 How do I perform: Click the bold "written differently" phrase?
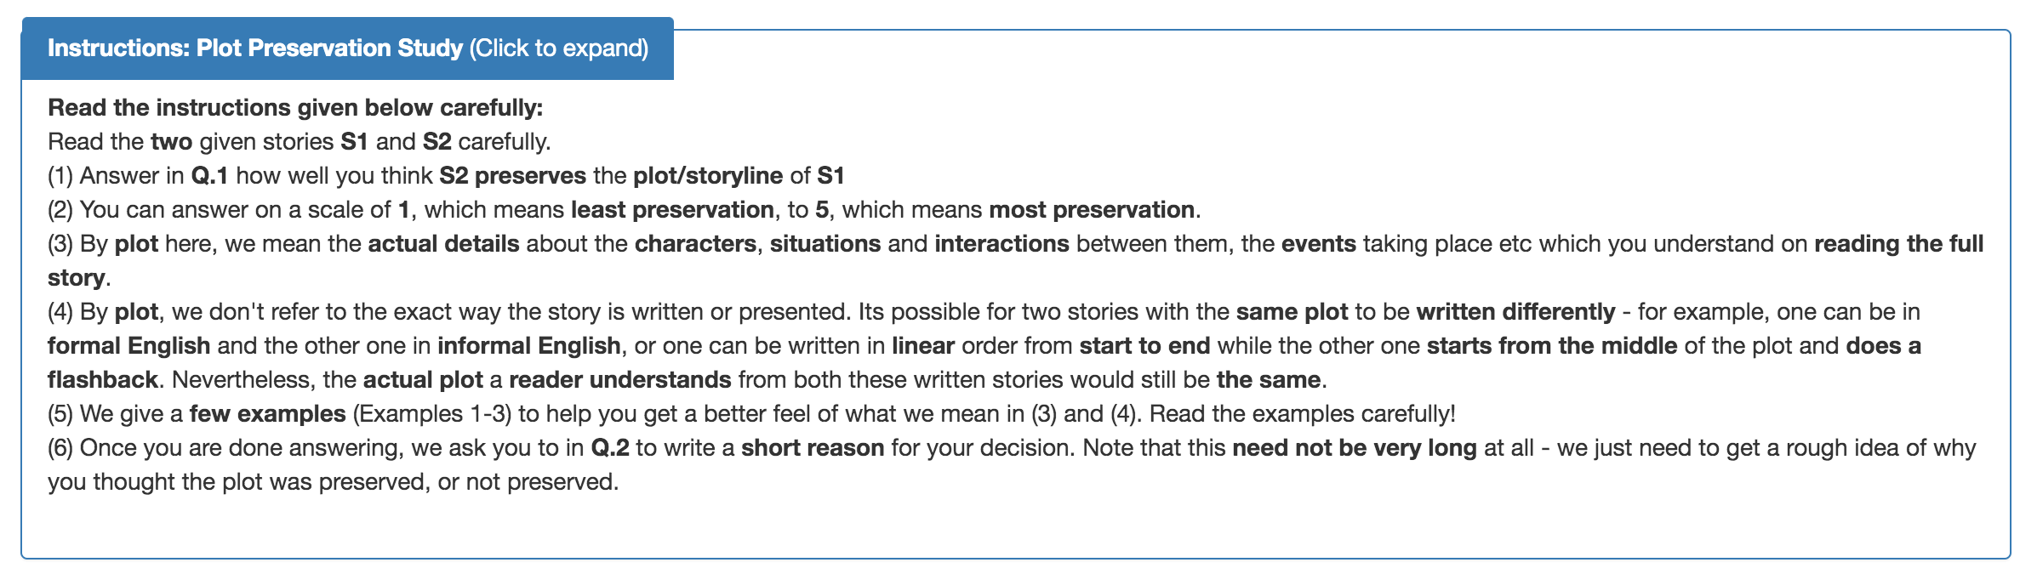click(x=1515, y=312)
